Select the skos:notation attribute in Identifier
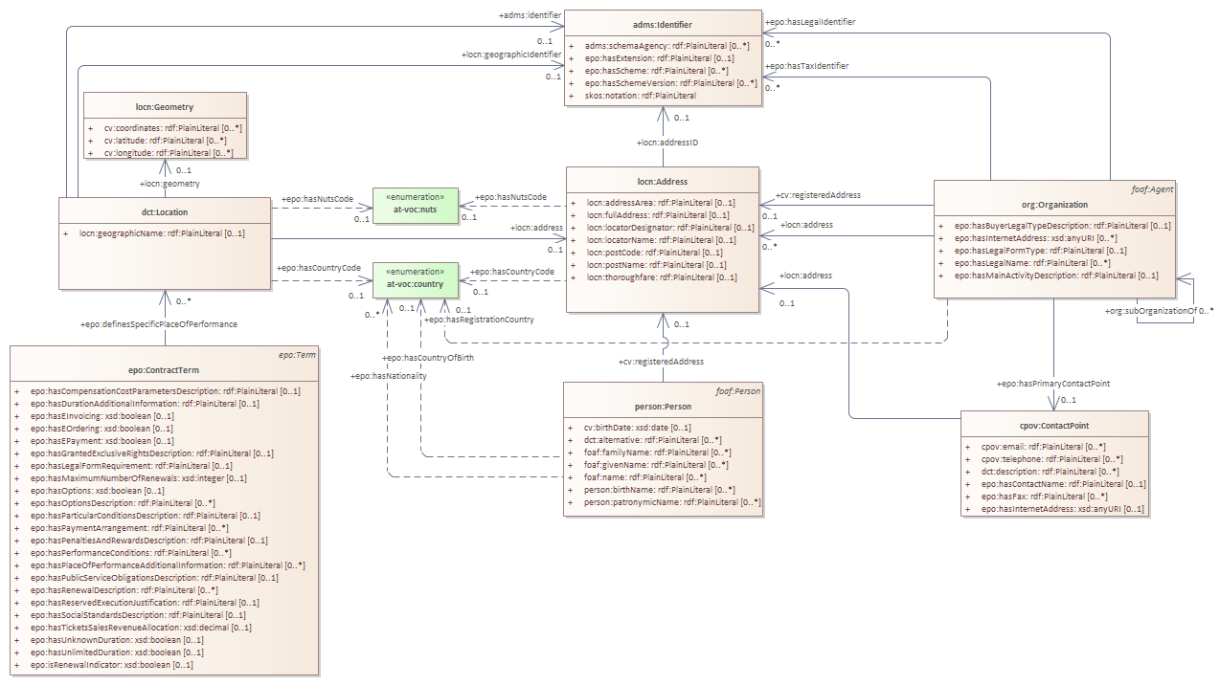This screenshot has height=685, width=1220. tap(641, 96)
